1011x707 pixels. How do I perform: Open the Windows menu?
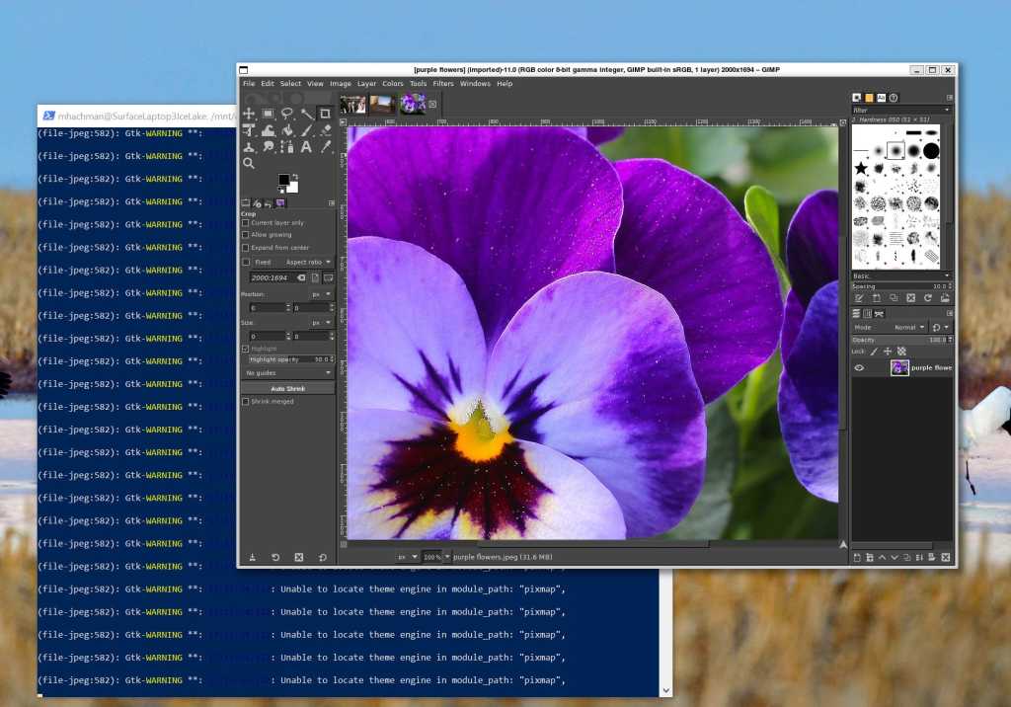click(475, 84)
